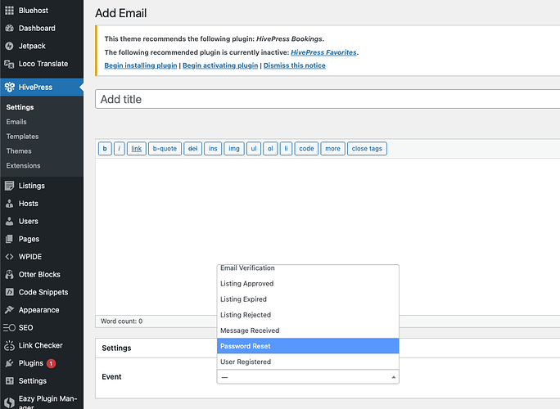The width and height of the screenshot is (560, 409).
Task: Open the HivePress Favorites plugin link
Action: click(x=323, y=52)
